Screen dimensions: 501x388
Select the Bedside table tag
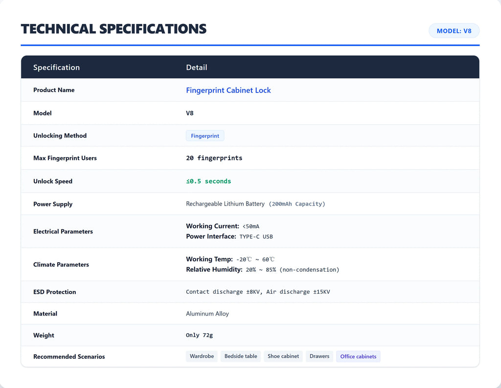pyautogui.click(x=241, y=356)
